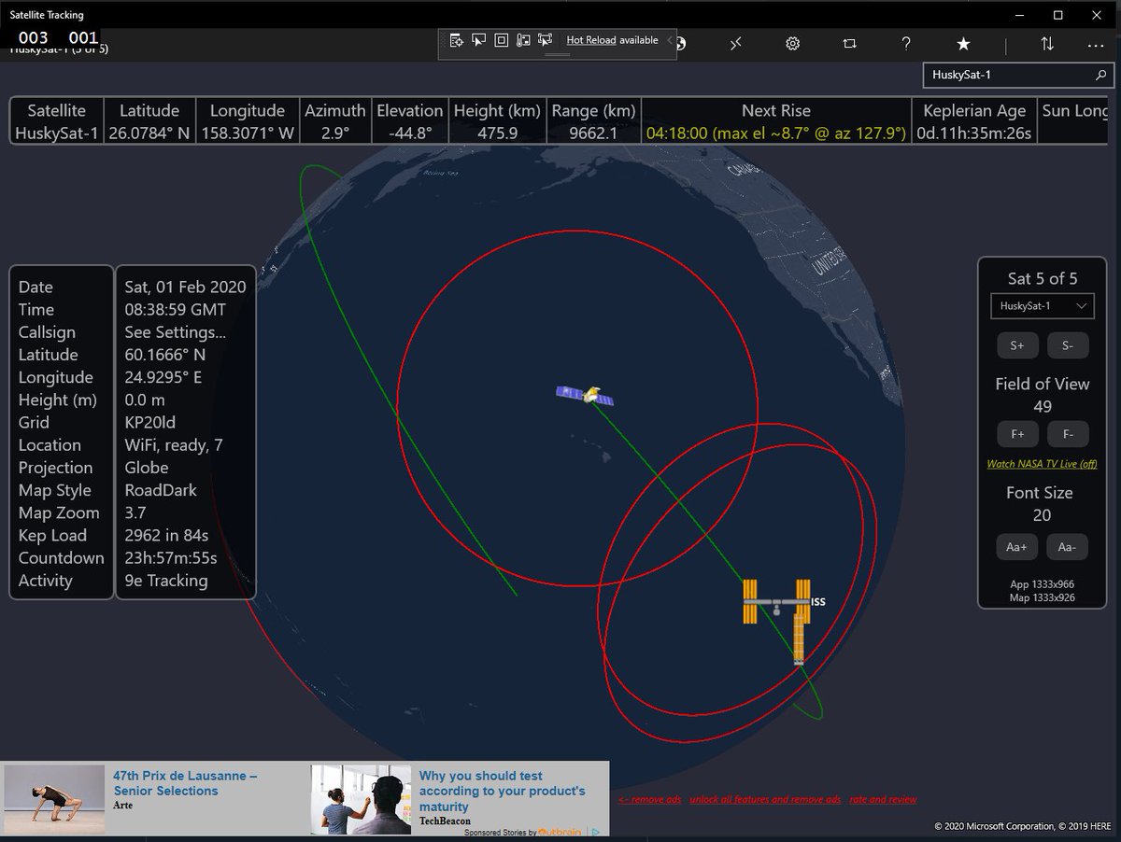Click the S- previous satellite button
The width and height of the screenshot is (1121, 842).
tap(1068, 345)
